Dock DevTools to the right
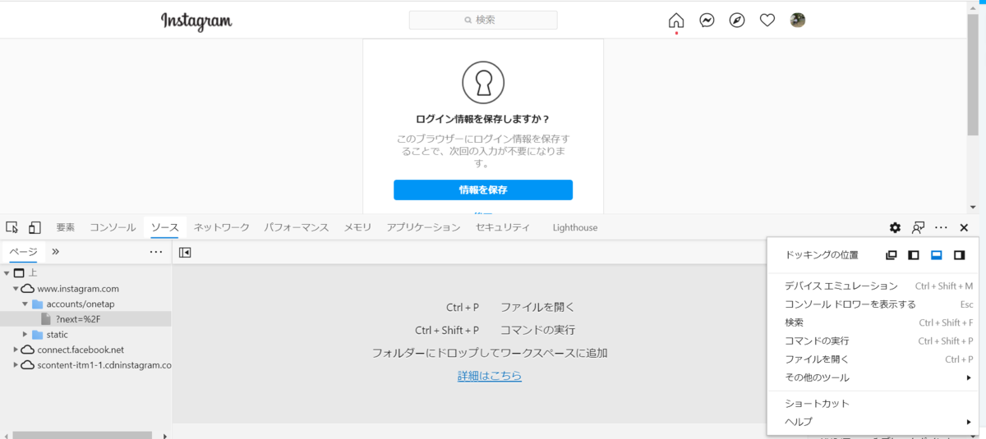Image resolution: width=986 pixels, height=439 pixels. pyautogui.click(x=959, y=255)
